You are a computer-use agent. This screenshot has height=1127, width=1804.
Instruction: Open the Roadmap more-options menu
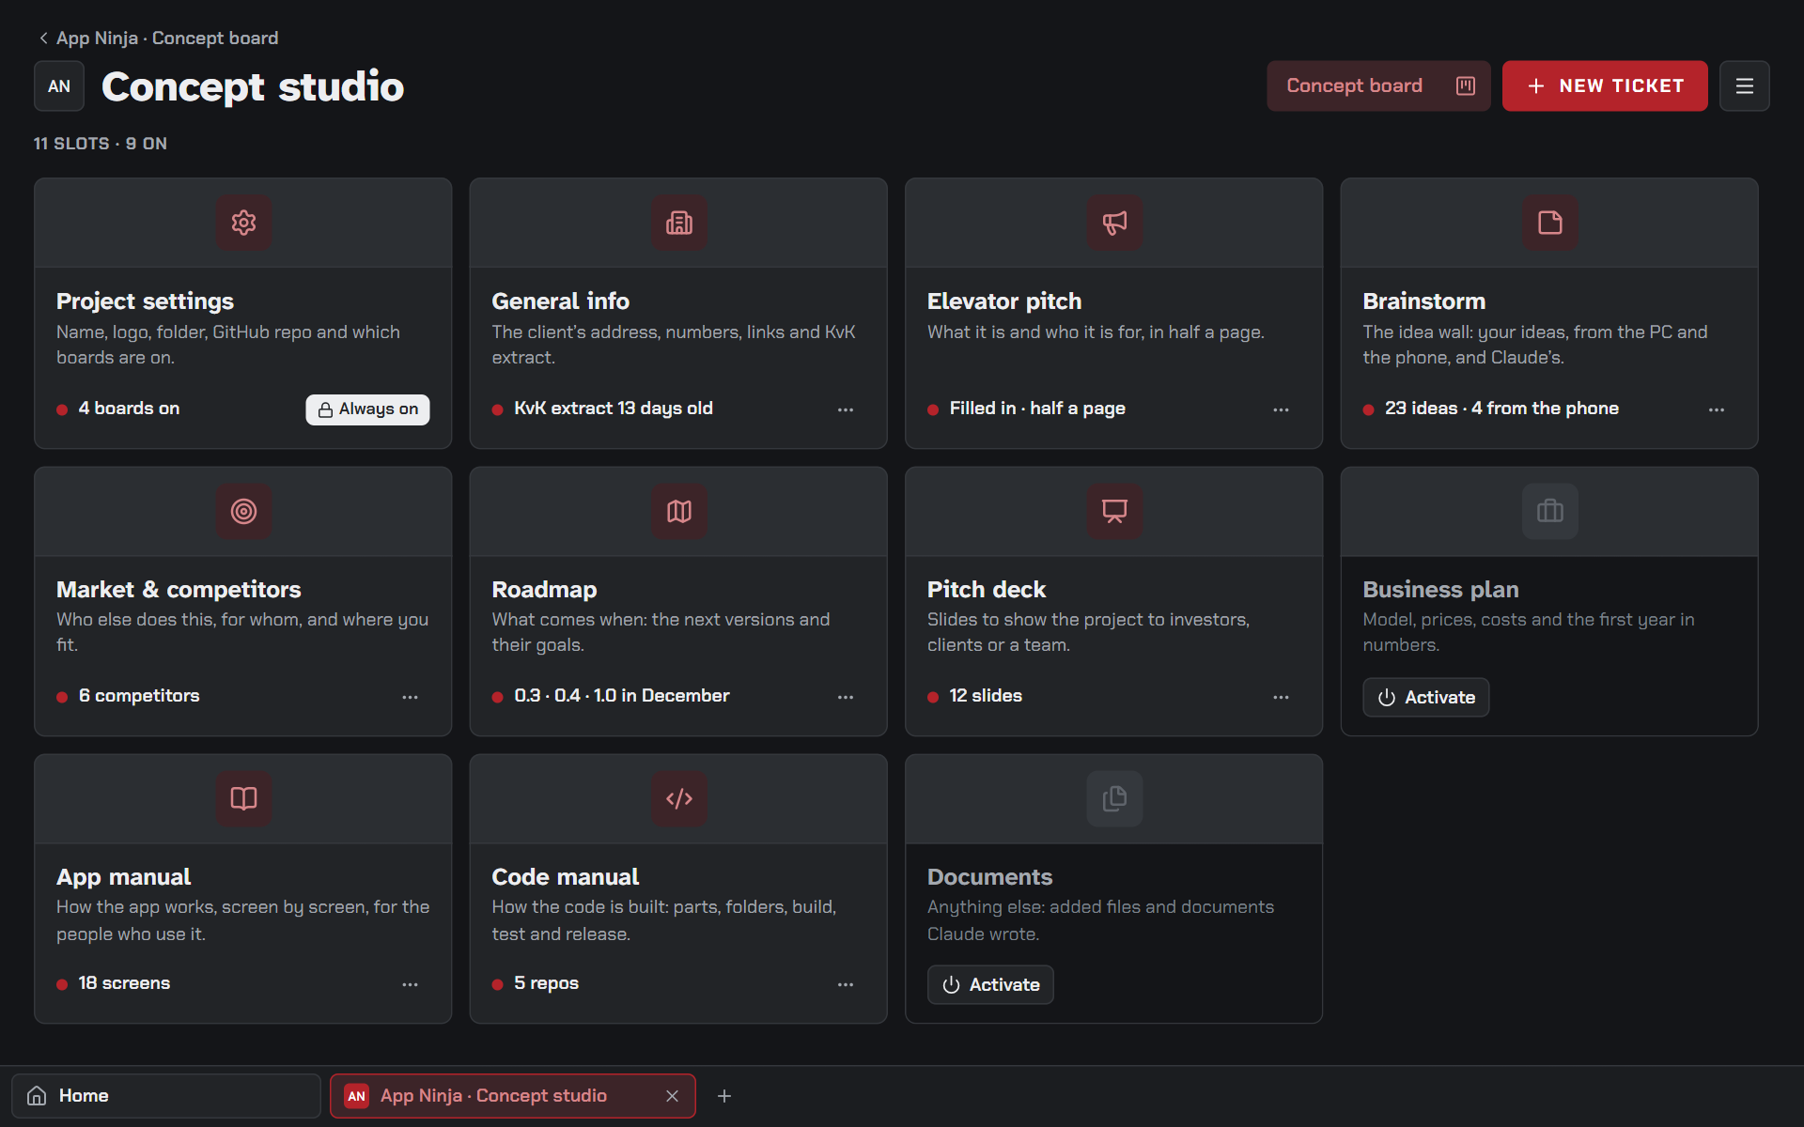846,697
